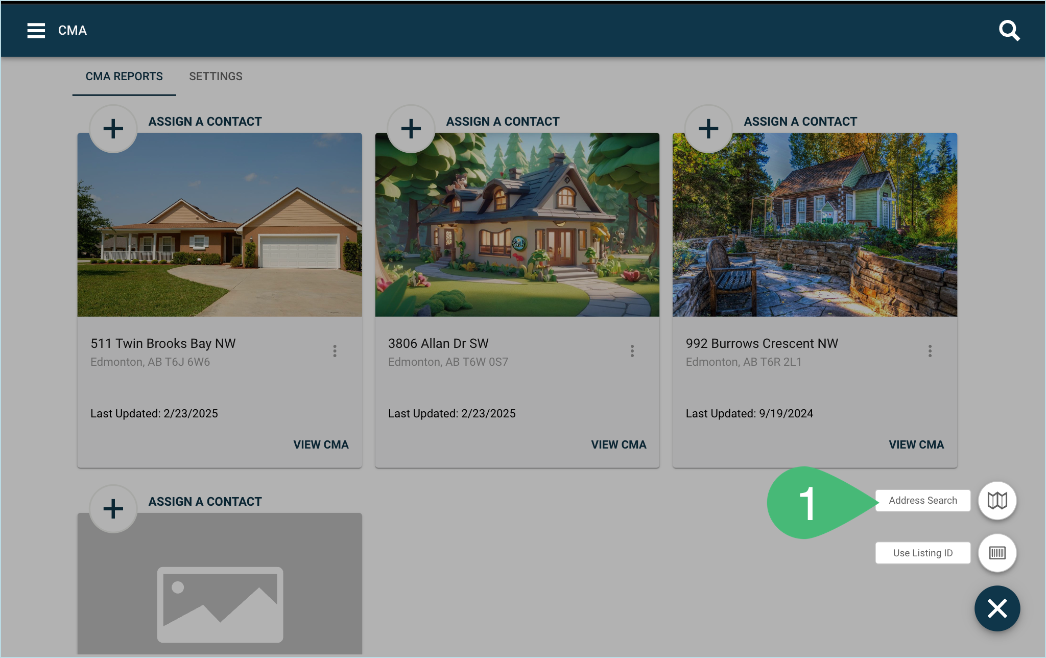Click plus icon on 992 Burrows Crescent card
Screen dimensions: 1046x658
click(708, 129)
